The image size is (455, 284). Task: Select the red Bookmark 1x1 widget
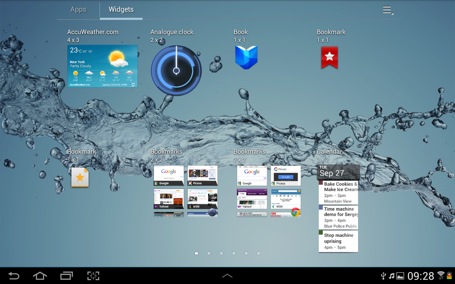tap(329, 57)
